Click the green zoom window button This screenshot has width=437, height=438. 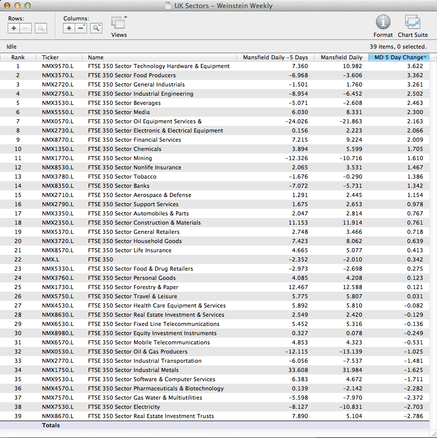(27, 6)
